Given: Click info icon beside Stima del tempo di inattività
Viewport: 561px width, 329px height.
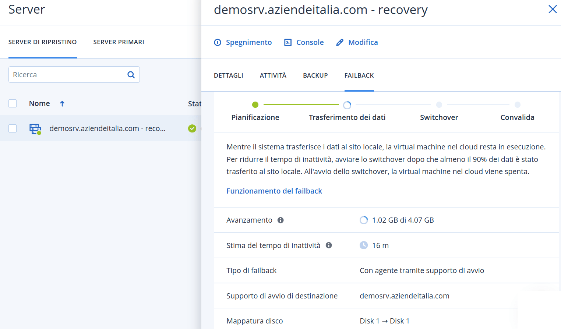Looking at the screenshot, I should click(329, 245).
